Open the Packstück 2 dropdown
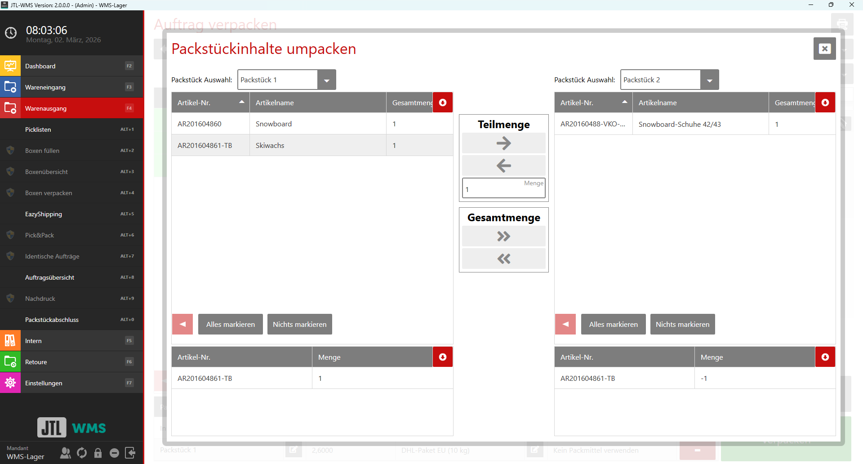Viewport: 863px width, 464px height. [709, 80]
